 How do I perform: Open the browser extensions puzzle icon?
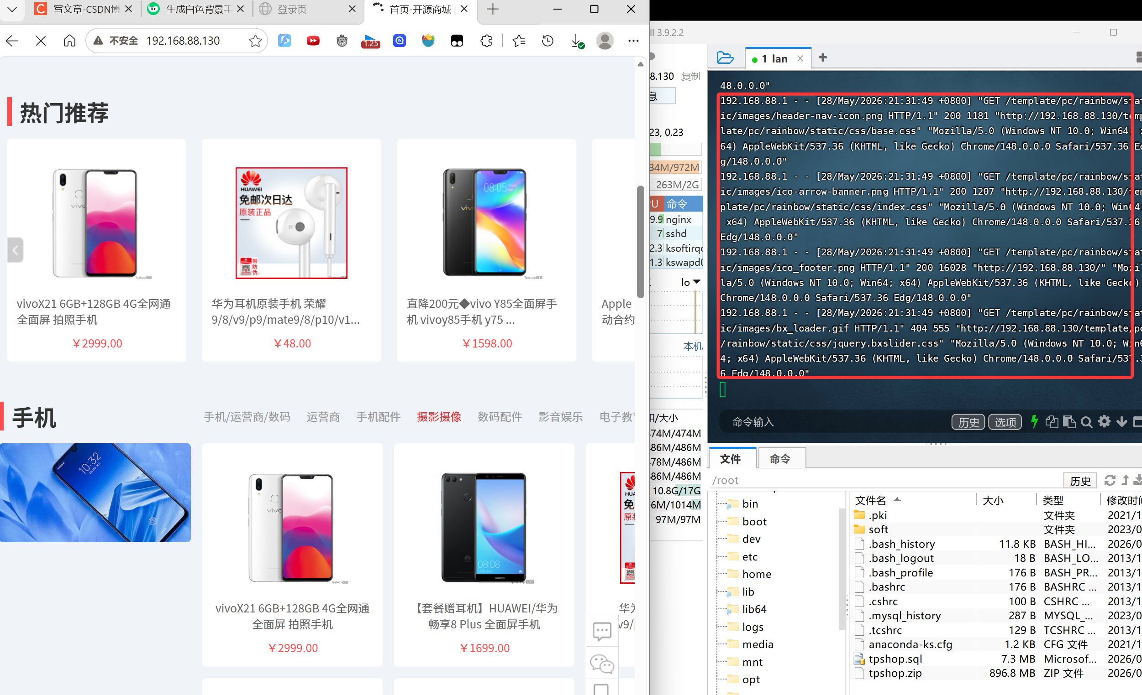pos(486,41)
